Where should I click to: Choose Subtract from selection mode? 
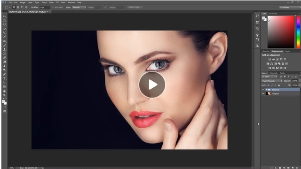[22, 8]
